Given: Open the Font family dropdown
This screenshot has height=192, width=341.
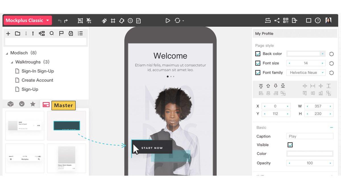Looking at the screenshot, I should click(306, 73).
